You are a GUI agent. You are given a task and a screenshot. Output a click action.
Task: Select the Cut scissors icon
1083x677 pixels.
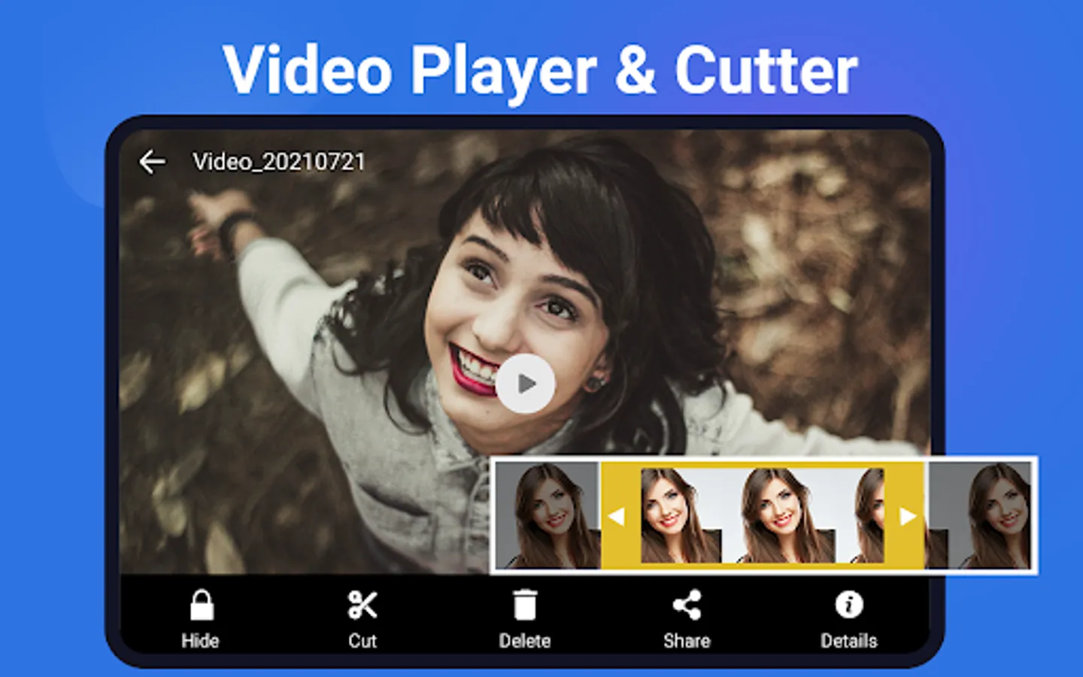pyautogui.click(x=363, y=605)
